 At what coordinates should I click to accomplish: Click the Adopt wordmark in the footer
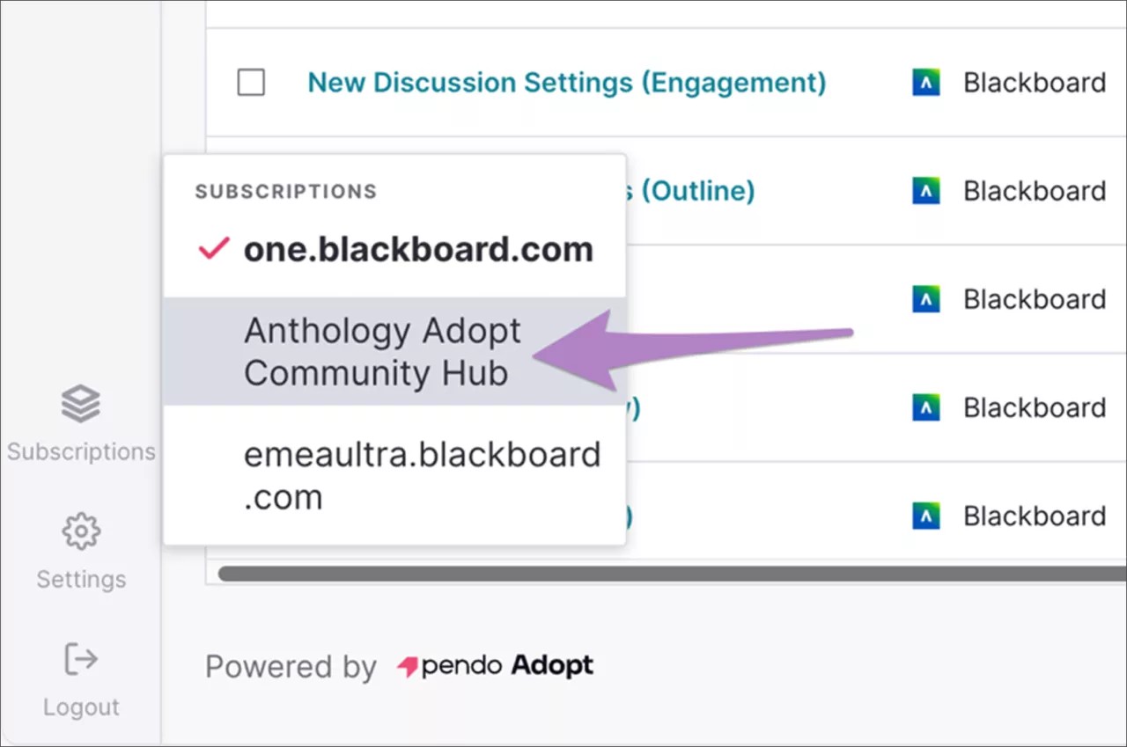(550, 666)
